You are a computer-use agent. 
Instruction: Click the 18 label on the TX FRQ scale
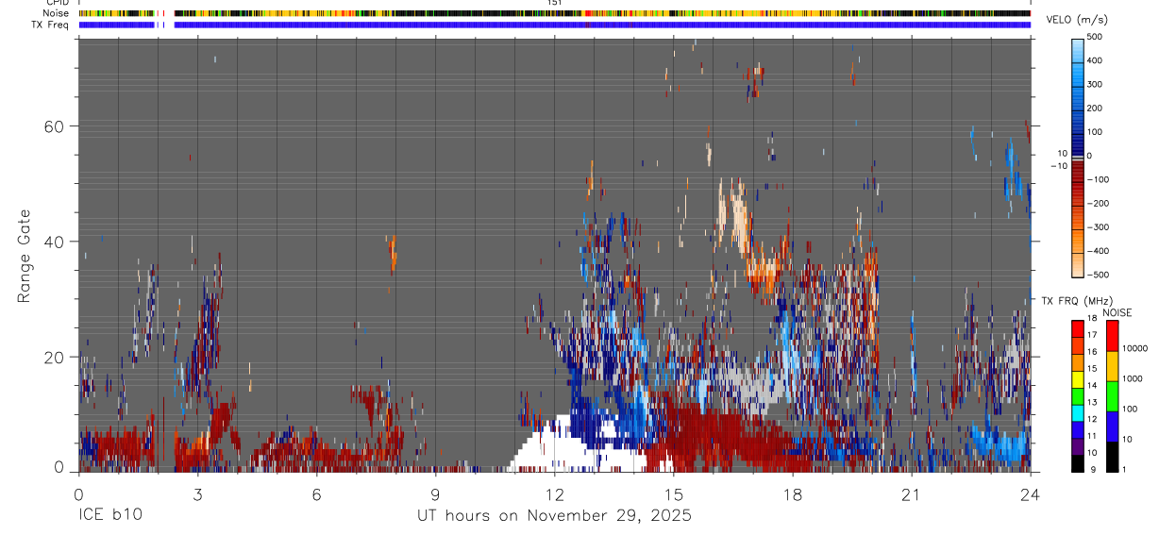pyautogui.click(x=1094, y=319)
